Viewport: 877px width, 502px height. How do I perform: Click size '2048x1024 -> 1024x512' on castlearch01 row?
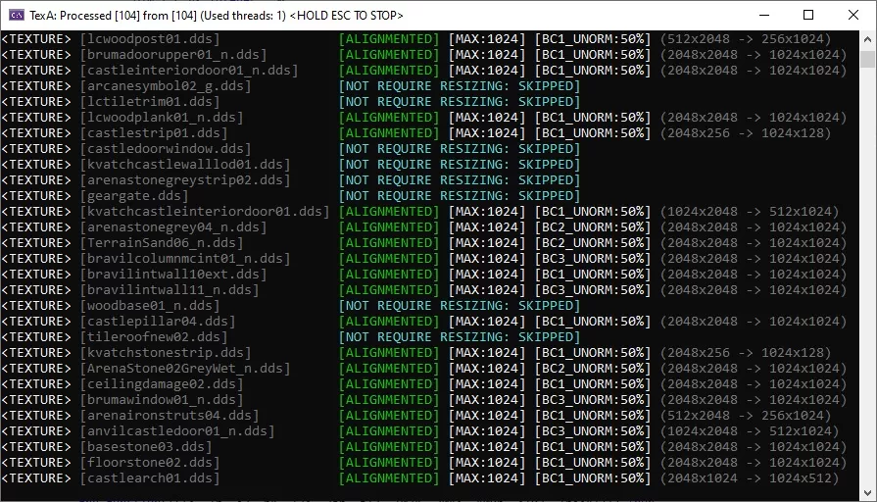[x=750, y=477]
